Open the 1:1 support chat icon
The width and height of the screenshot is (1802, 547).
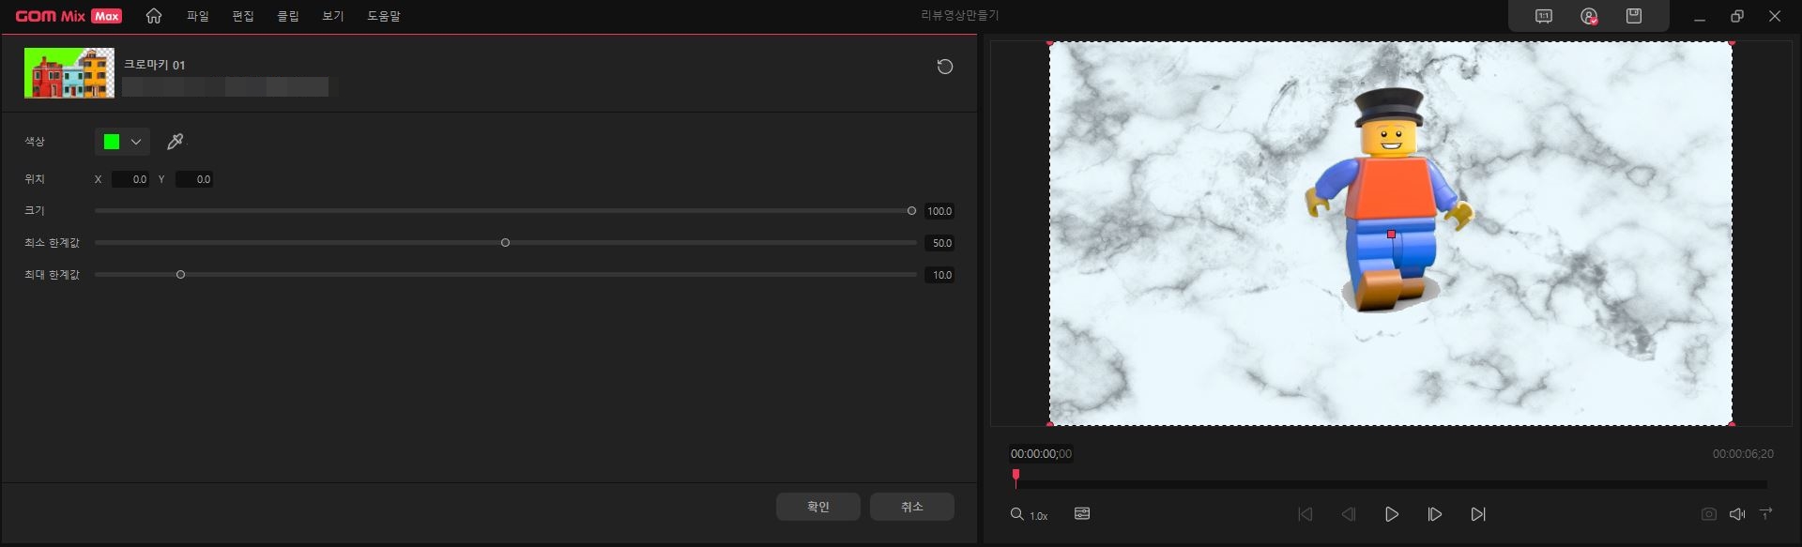(x=1544, y=16)
